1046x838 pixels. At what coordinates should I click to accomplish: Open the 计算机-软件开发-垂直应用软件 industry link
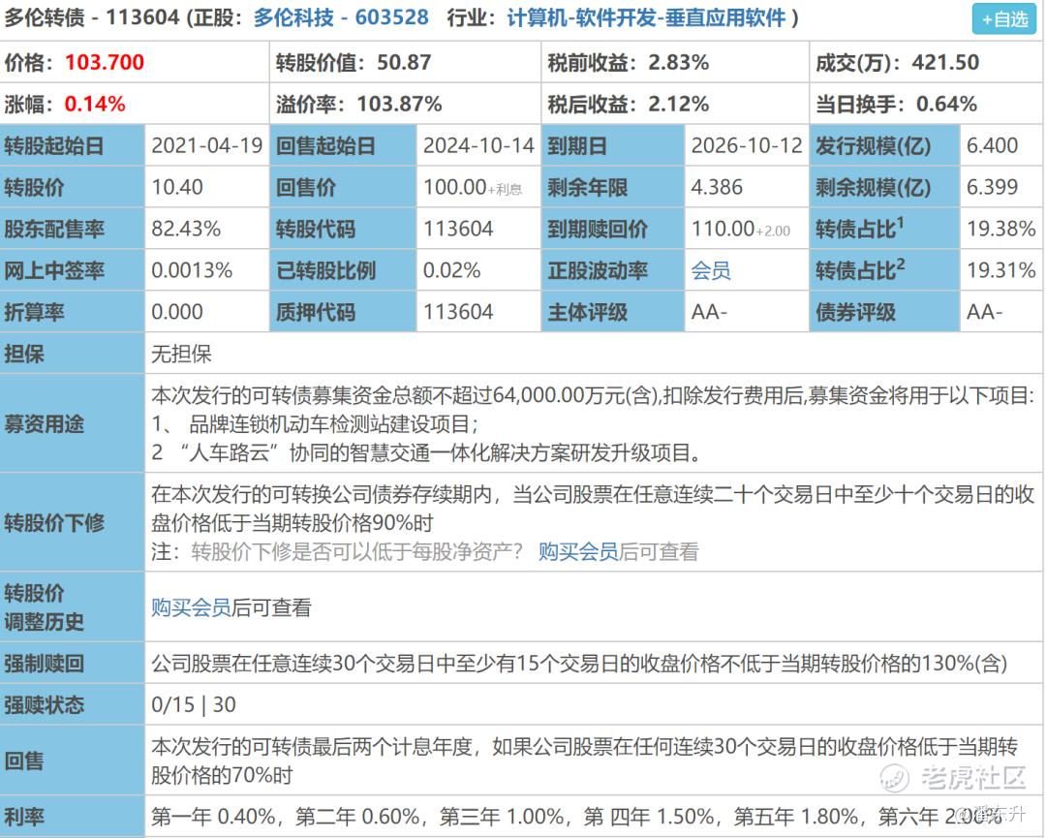pos(646,18)
